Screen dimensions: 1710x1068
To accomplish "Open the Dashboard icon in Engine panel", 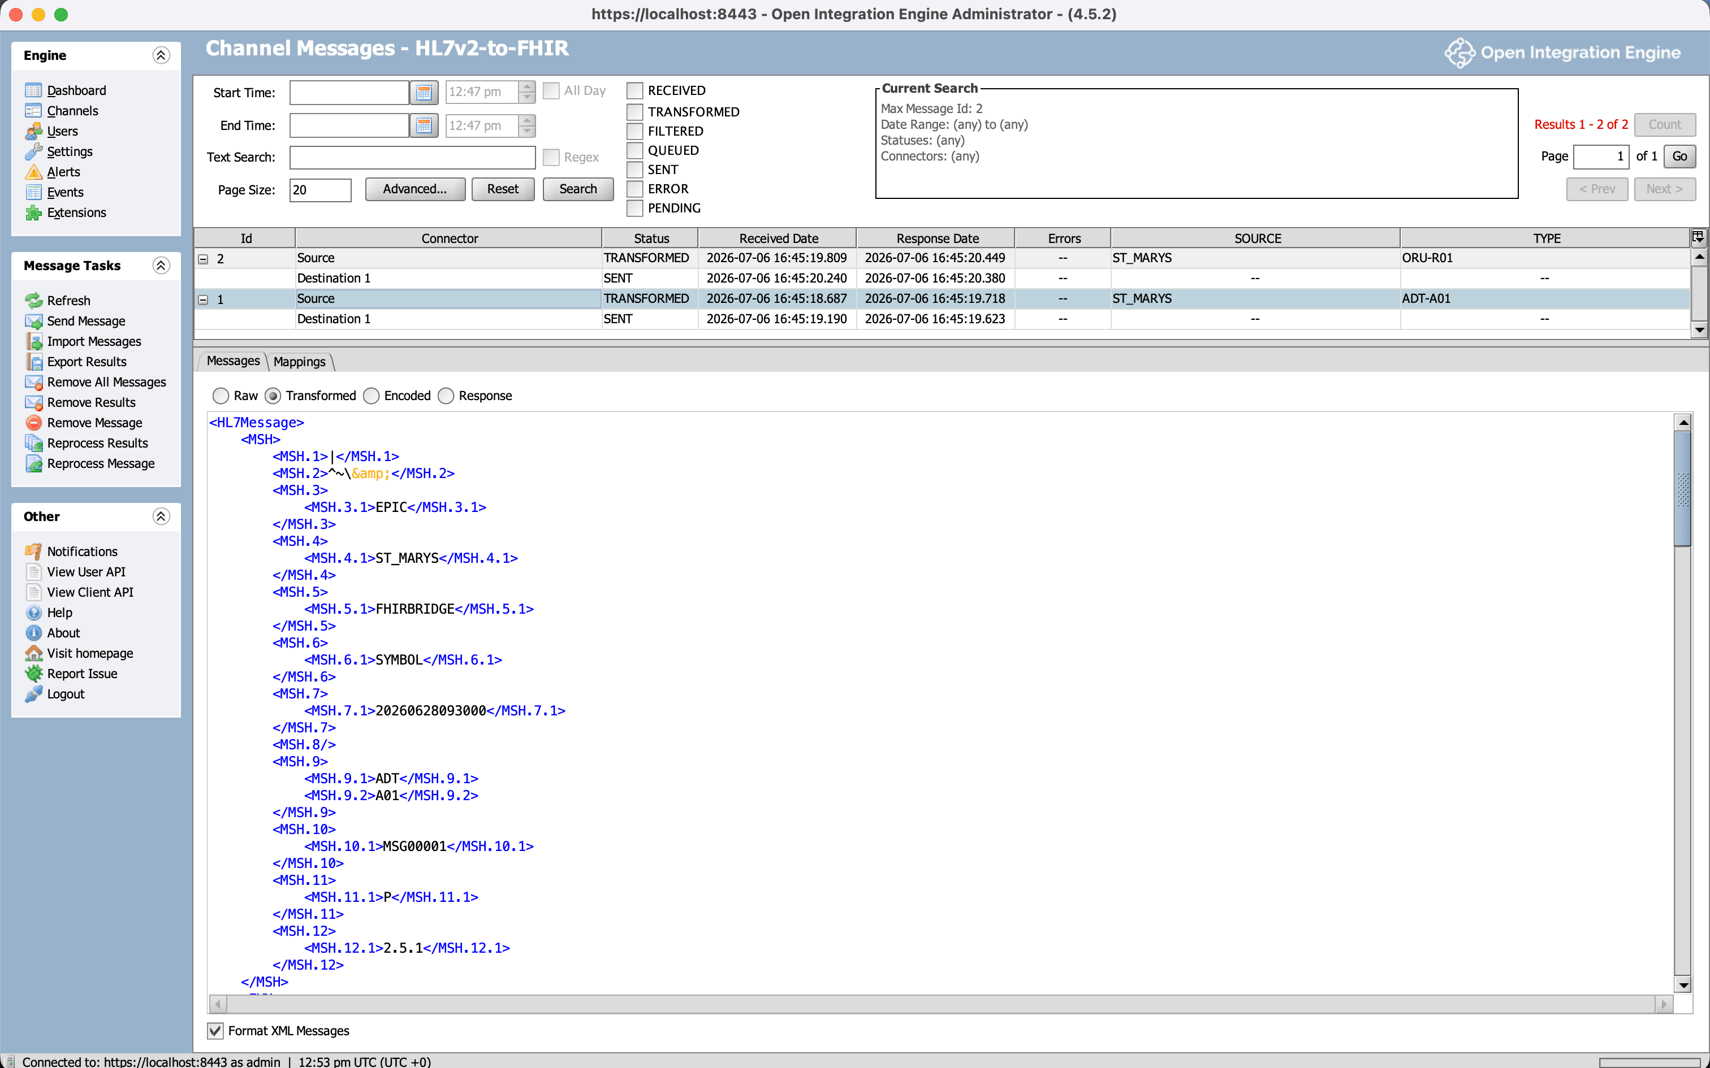I will [x=33, y=90].
